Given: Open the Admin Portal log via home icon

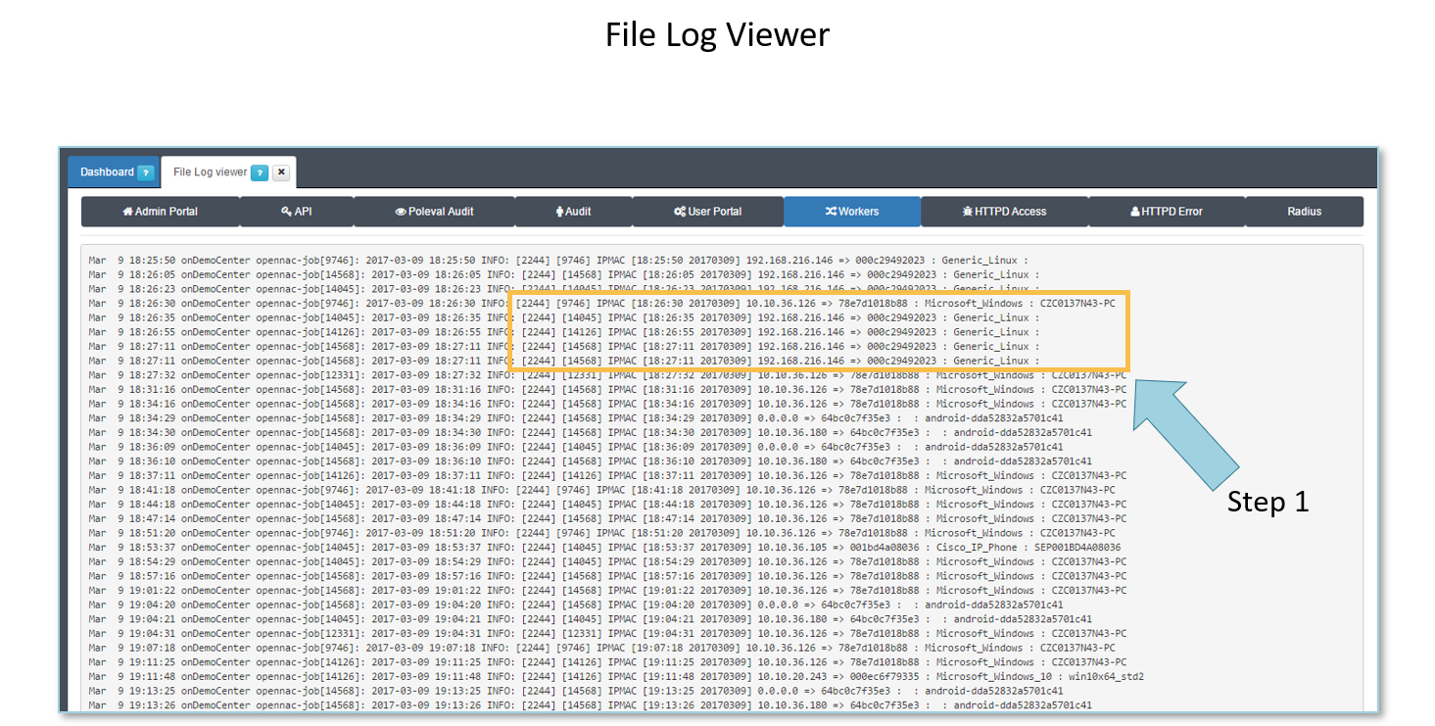Looking at the screenshot, I should click(127, 212).
